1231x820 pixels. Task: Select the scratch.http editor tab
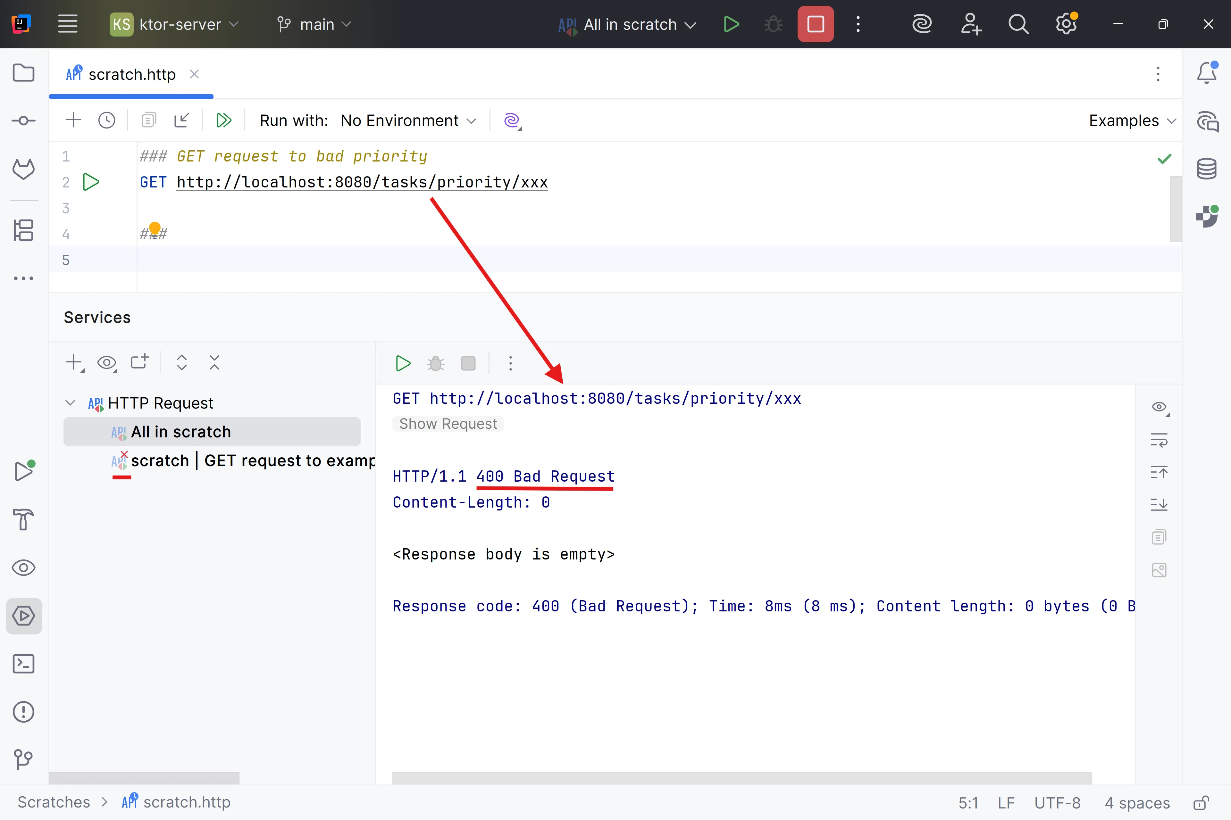132,74
